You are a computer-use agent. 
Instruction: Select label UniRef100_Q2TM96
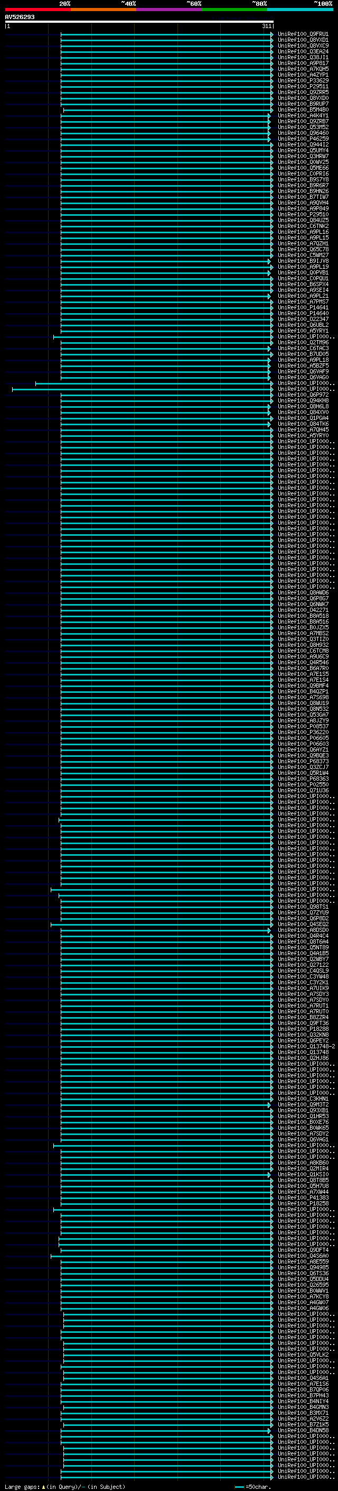pos(303,343)
